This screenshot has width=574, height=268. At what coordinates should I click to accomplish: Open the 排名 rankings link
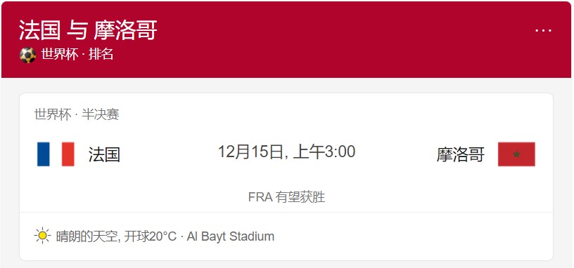click(x=101, y=55)
